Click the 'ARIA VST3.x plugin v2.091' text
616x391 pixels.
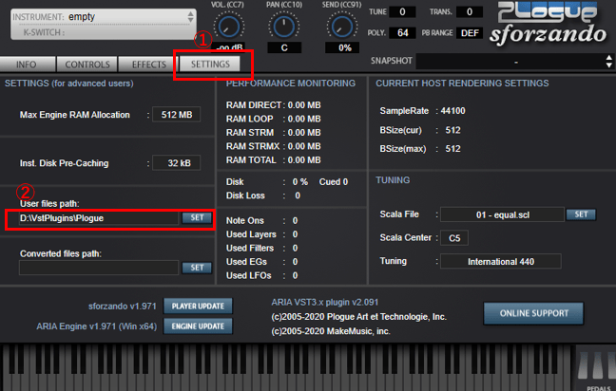[324, 303]
